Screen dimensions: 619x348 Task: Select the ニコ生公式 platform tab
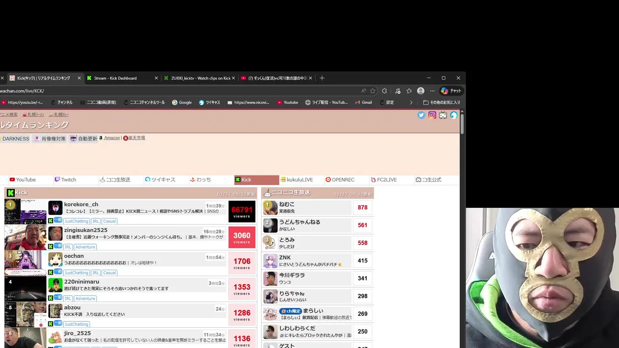point(436,180)
